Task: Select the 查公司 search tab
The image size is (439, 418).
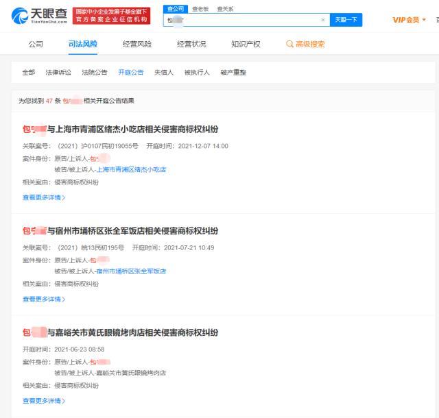Action: (176, 9)
